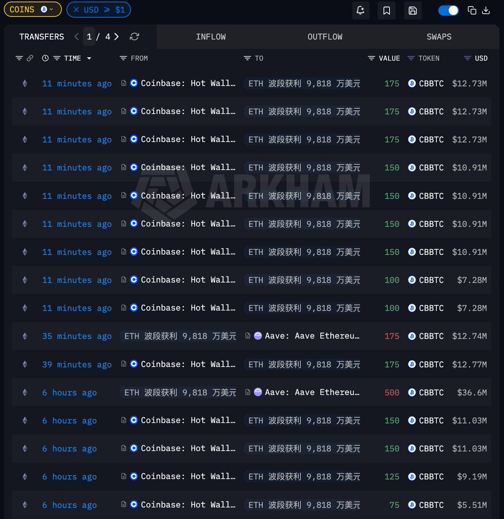Open the VALUE column filter
This screenshot has height=519, width=504.
(372, 58)
